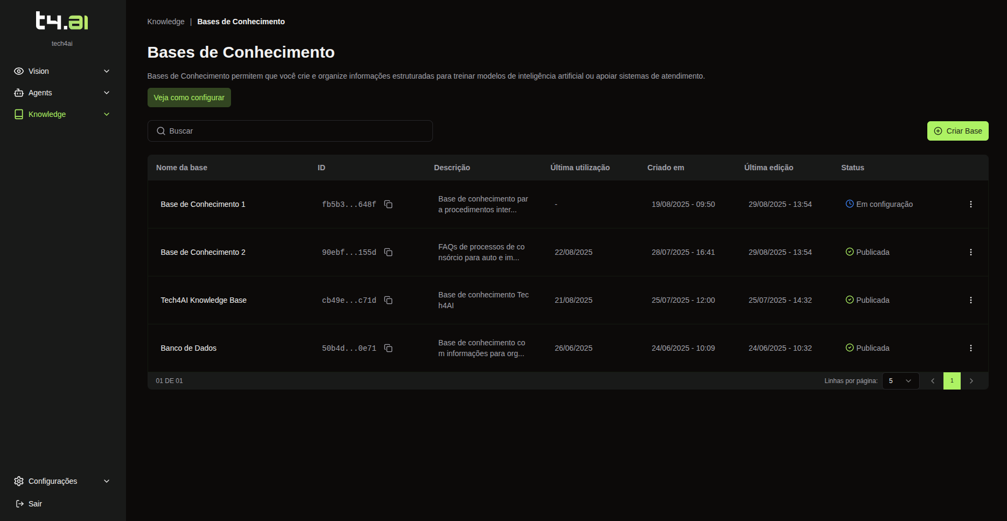Collapse the Knowledge sidebar section

[x=106, y=114]
